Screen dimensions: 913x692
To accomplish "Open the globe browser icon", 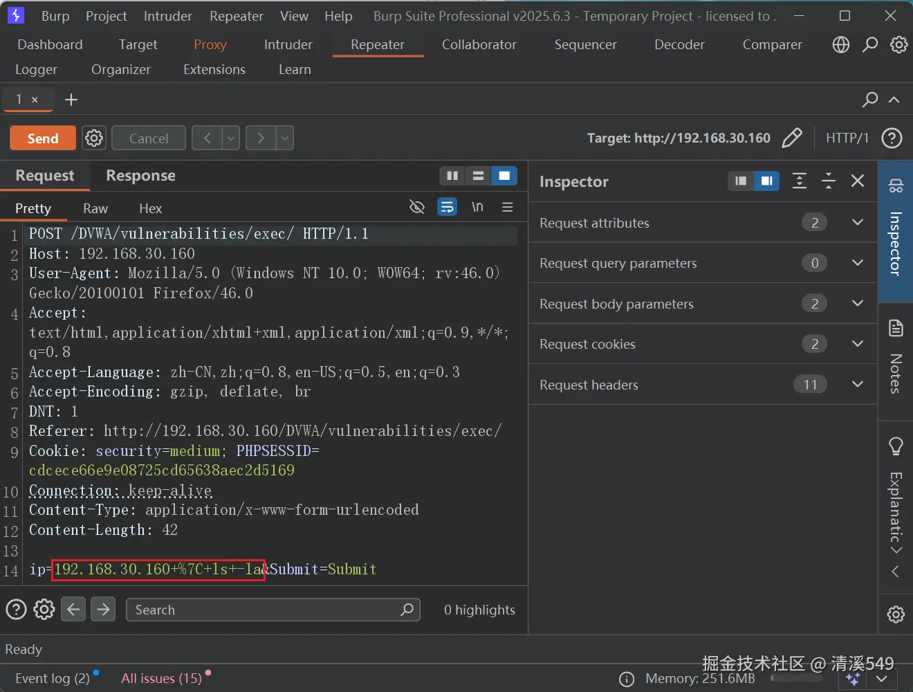I will 841,45.
